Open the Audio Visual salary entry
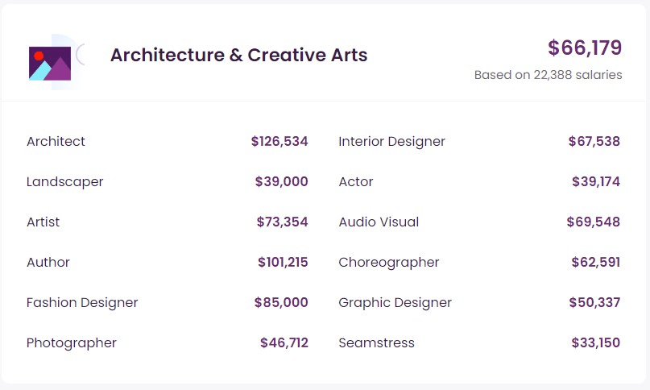This screenshot has width=650, height=390. click(379, 222)
